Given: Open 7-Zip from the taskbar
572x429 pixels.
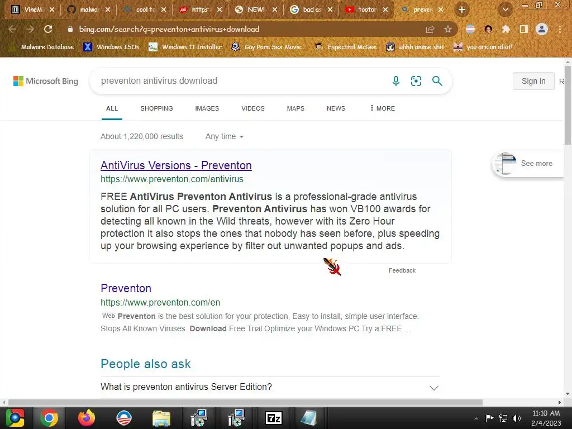Looking at the screenshot, I should pyautogui.click(x=274, y=418).
